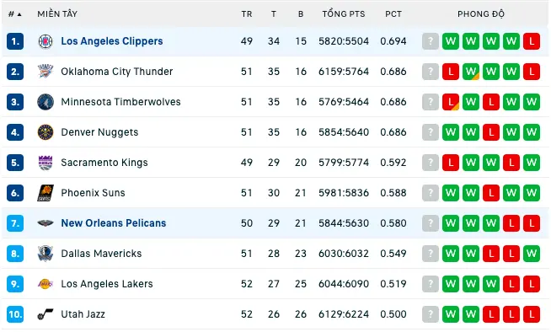The image size is (551, 332).
Task: Click the TR games played column header
Action: click(x=247, y=14)
